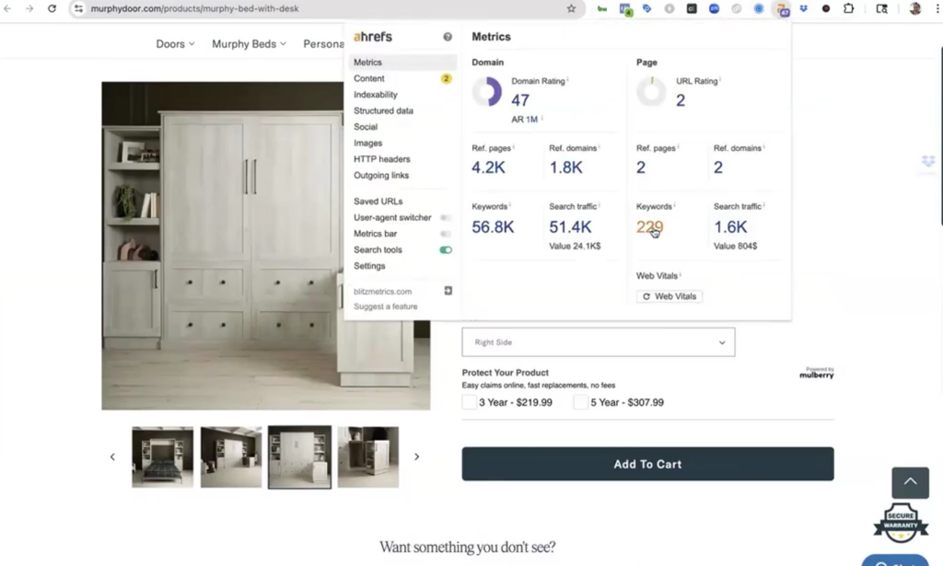The image size is (943, 566).
Task: Click the Ahrefs extension icon in toolbar
Action: pyautogui.click(x=782, y=9)
